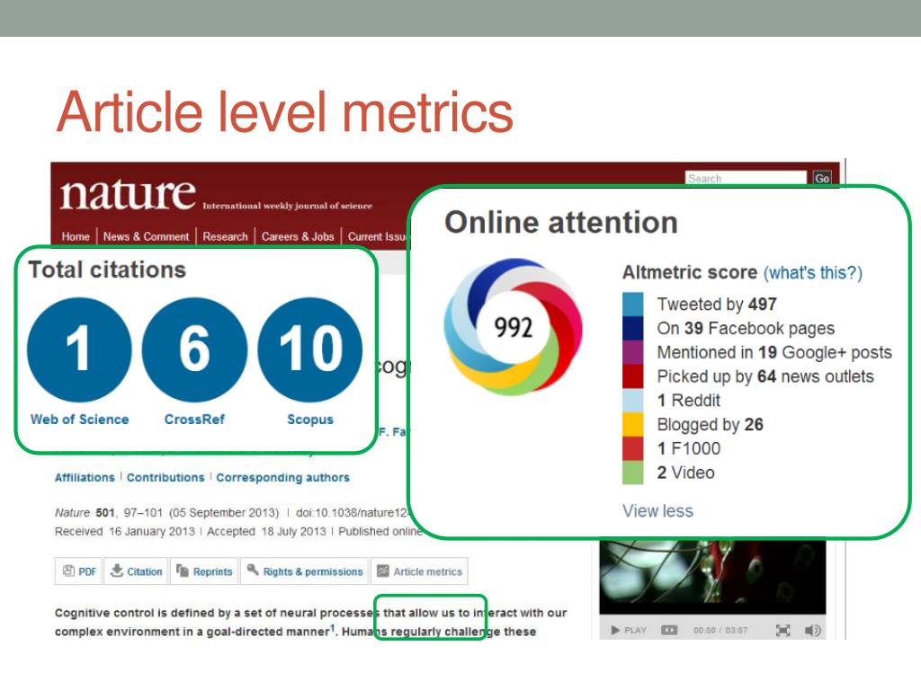921x690 pixels.
Task: Click the Nature journal logo
Action: pos(128,194)
